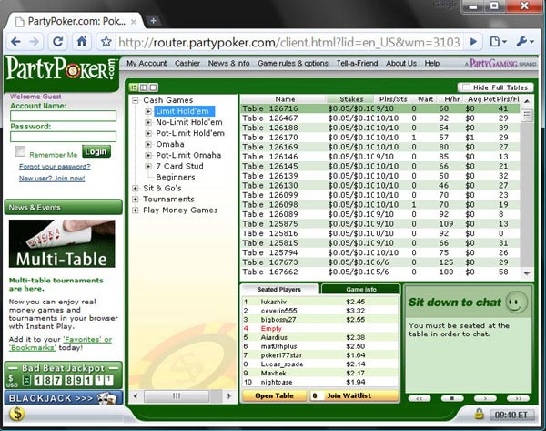Click the smiley face chat icon
The image size is (546, 431).
[x=516, y=302]
